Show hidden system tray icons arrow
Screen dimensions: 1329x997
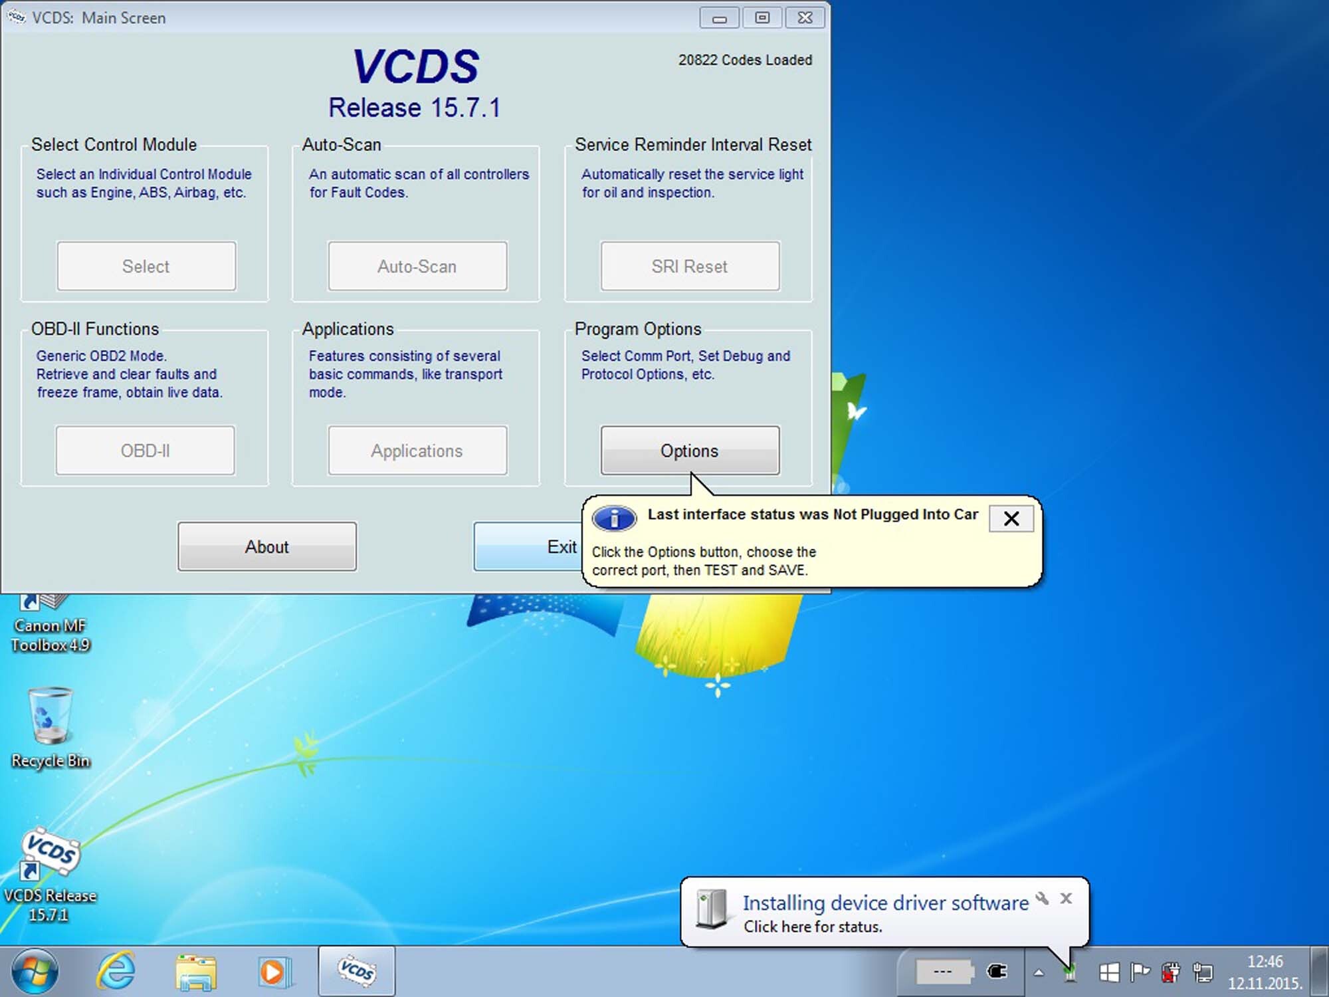coord(1039,972)
